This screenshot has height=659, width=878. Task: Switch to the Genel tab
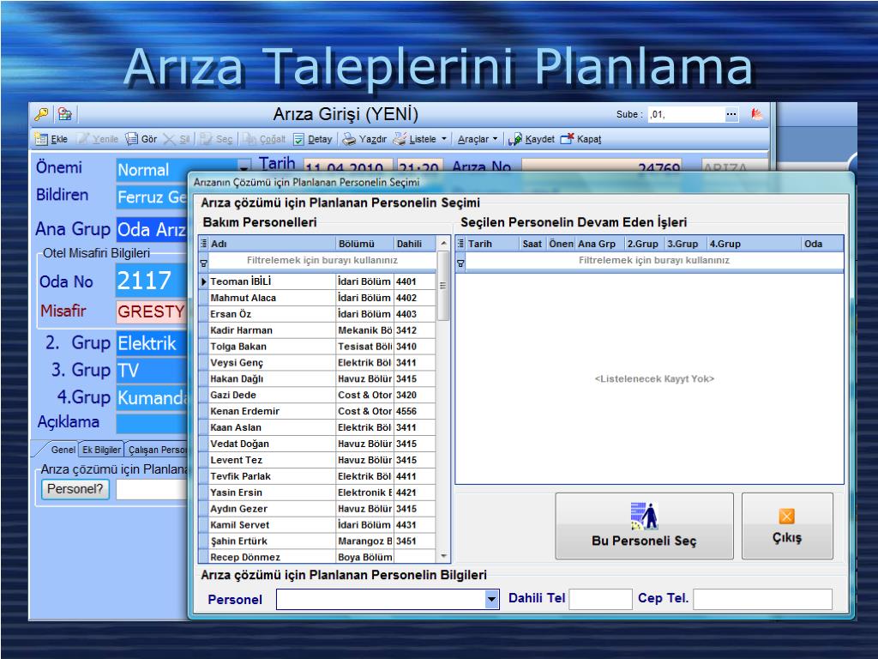click(62, 450)
